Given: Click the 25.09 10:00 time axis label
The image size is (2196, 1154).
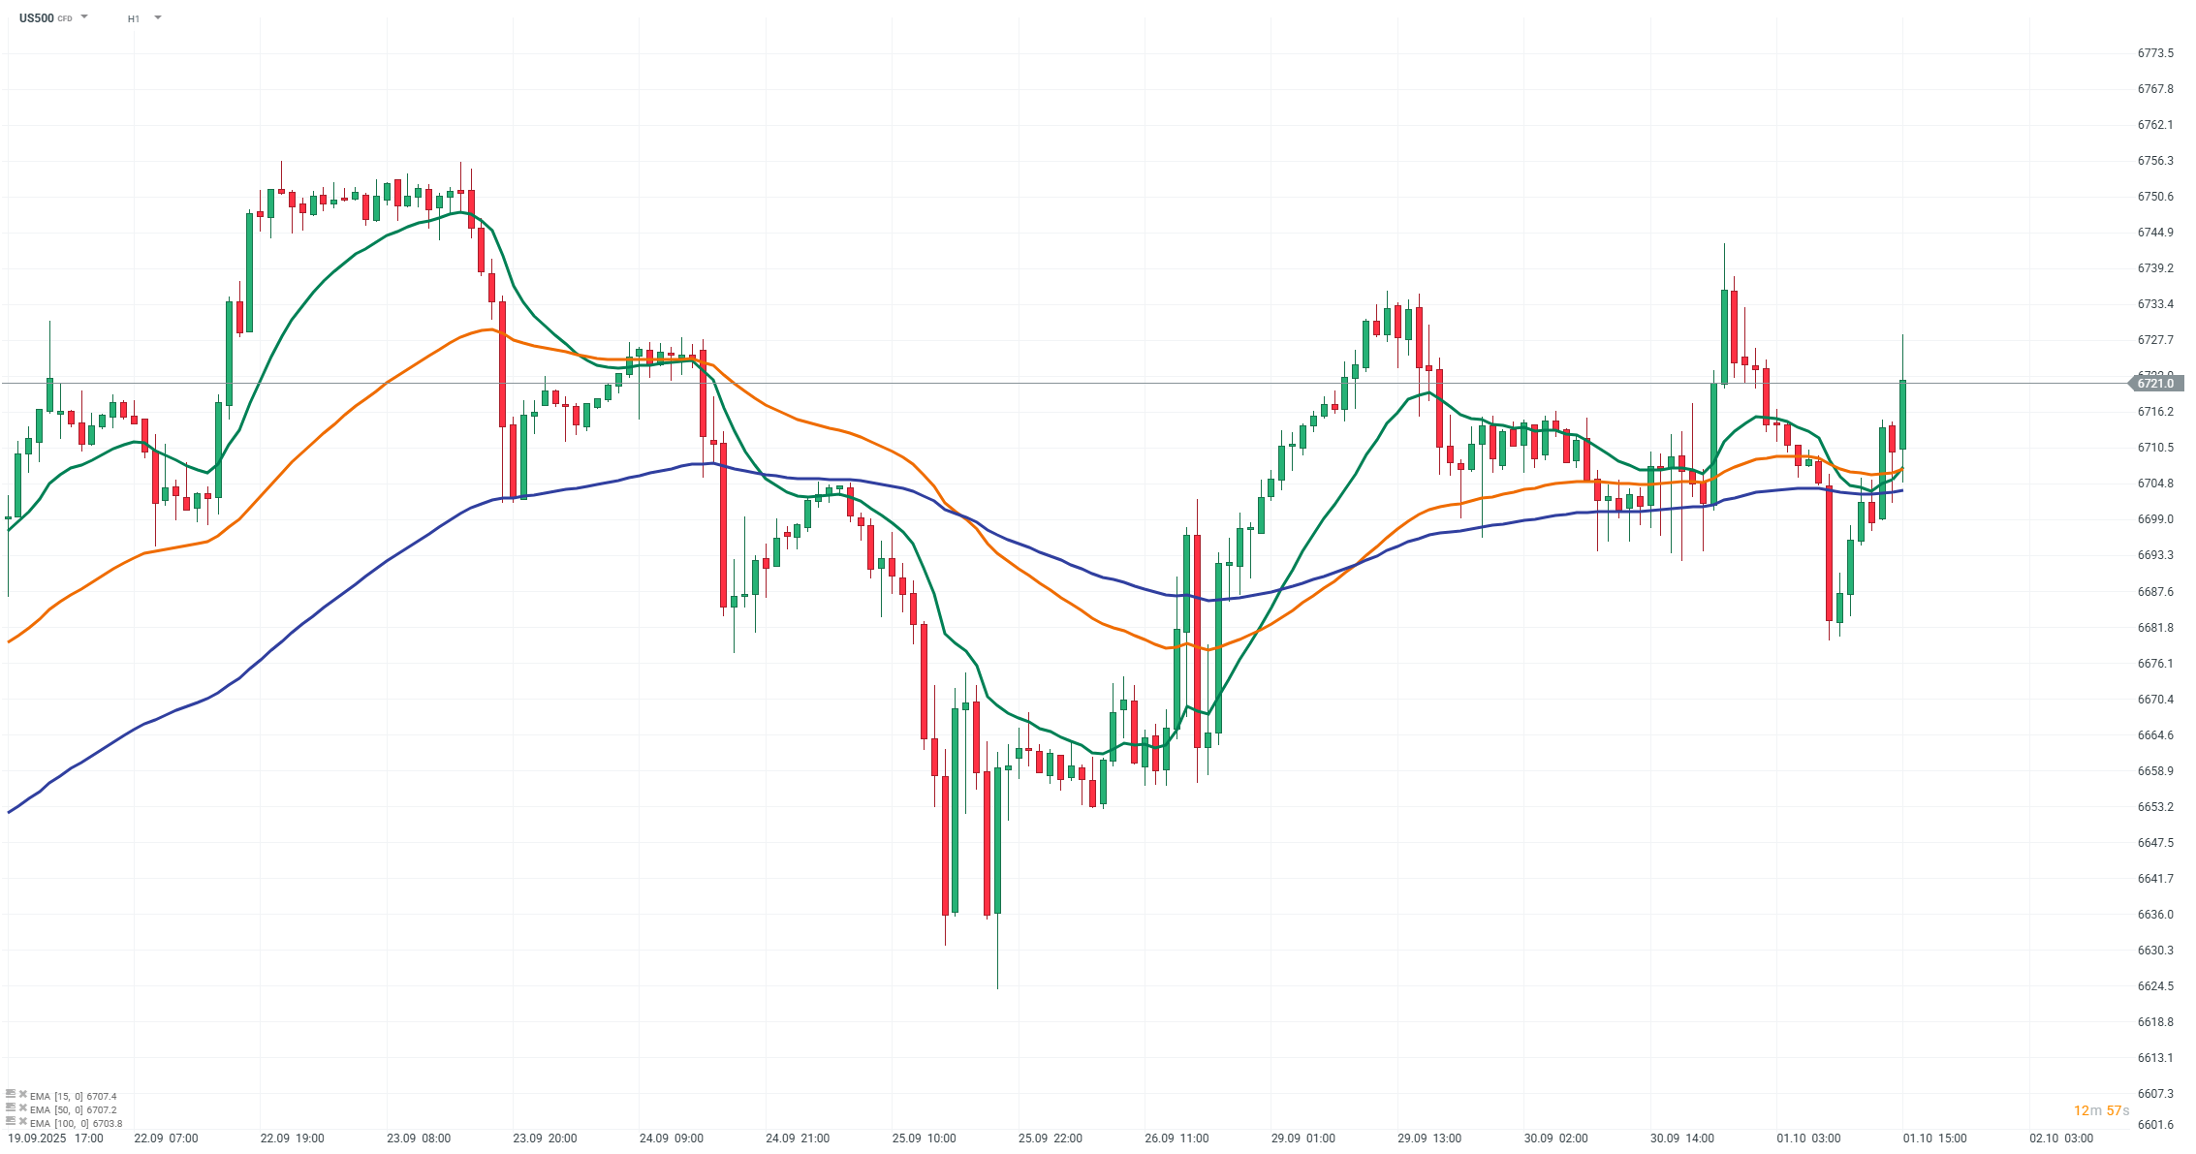Looking at the screenshot, I should click(924, 1138).
